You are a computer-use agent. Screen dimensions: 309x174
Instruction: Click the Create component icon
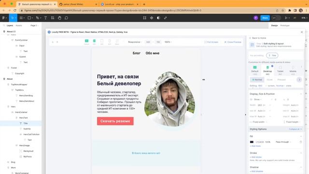point(152,18)
